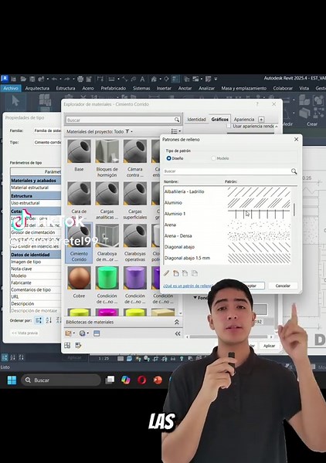Click the Revit logo in the title bar

[x=5, y=79]
